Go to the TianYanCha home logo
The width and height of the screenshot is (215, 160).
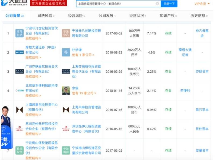tap(15, 3)
